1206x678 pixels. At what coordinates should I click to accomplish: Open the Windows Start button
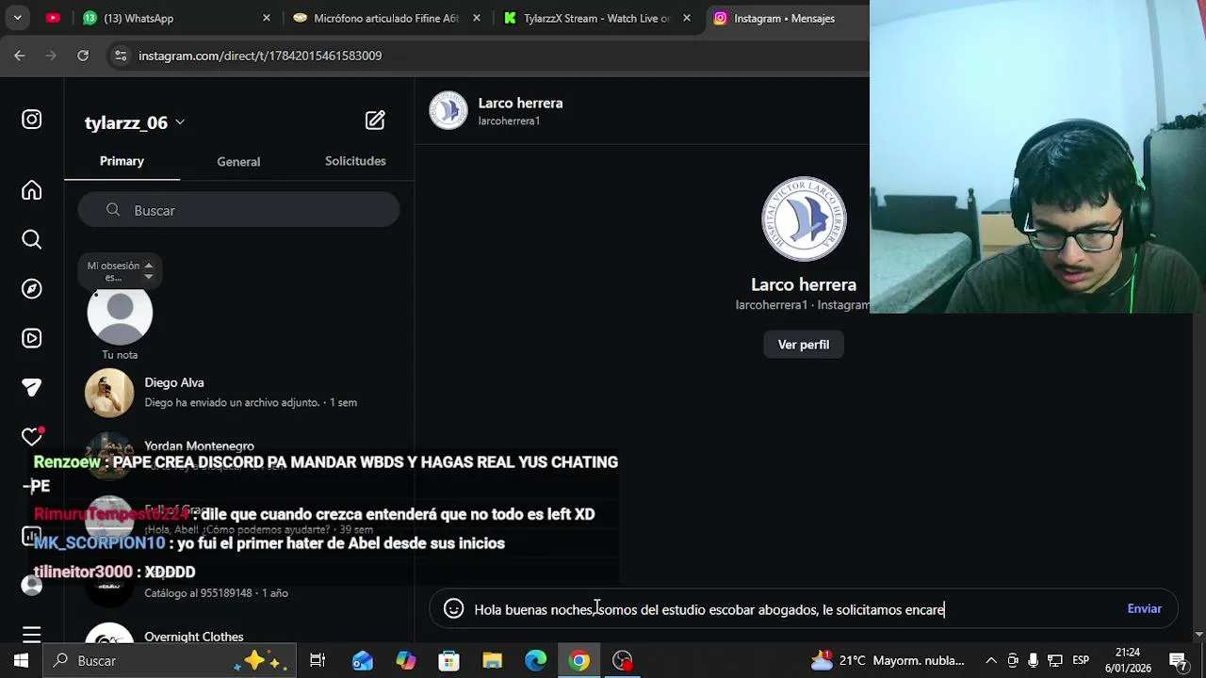(21, 660)
